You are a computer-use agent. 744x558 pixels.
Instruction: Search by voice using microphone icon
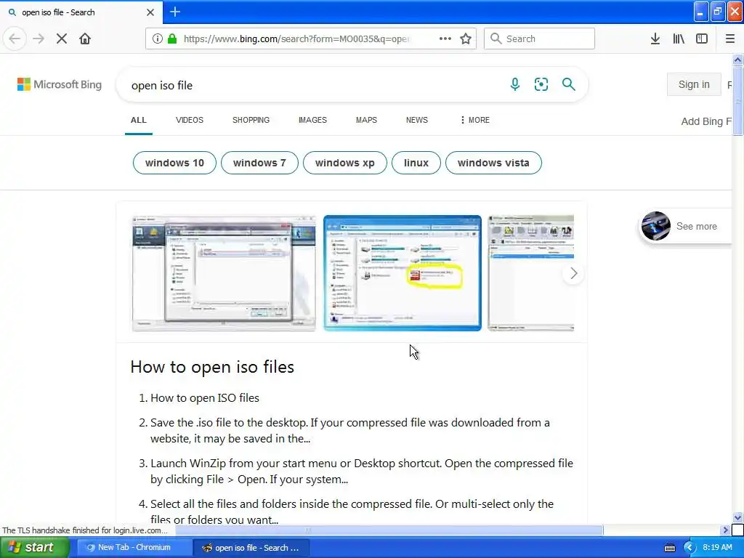(515, 84)
